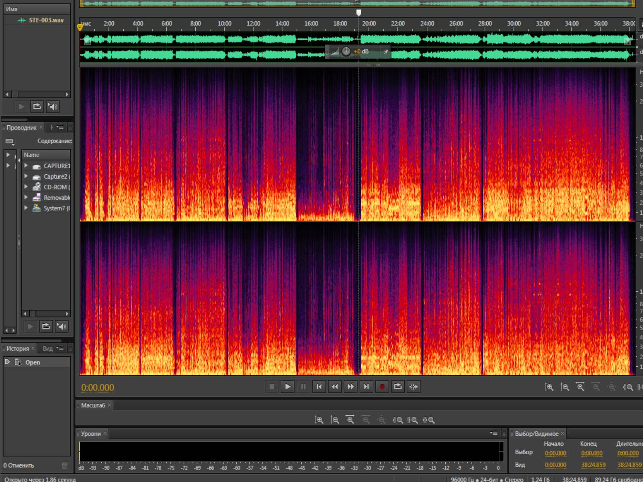This screenshot has width=643, height=482.
Task: Click the Stop button in transport bar
Action: coord(272,387)
